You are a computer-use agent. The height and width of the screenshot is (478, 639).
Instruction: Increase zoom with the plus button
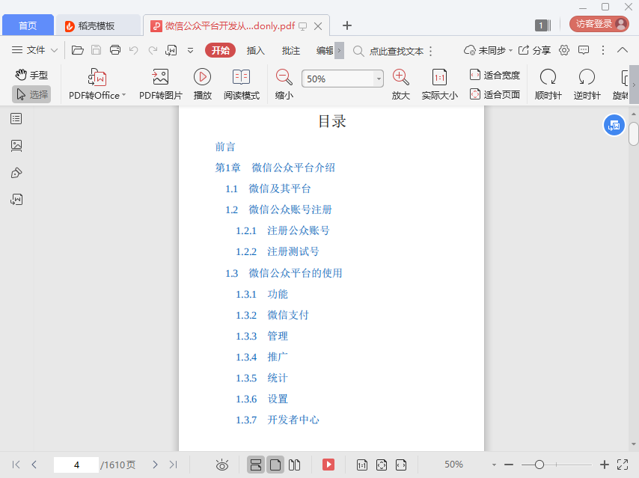click(605, 465)
